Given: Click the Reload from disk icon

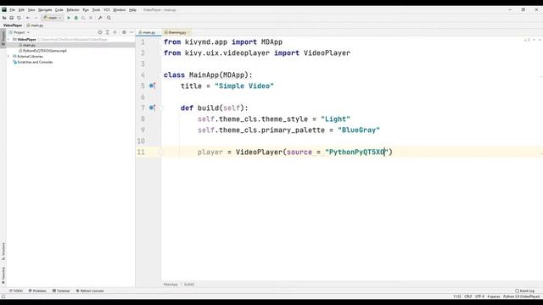Looking at the screenshot, I should pos(19,18).
